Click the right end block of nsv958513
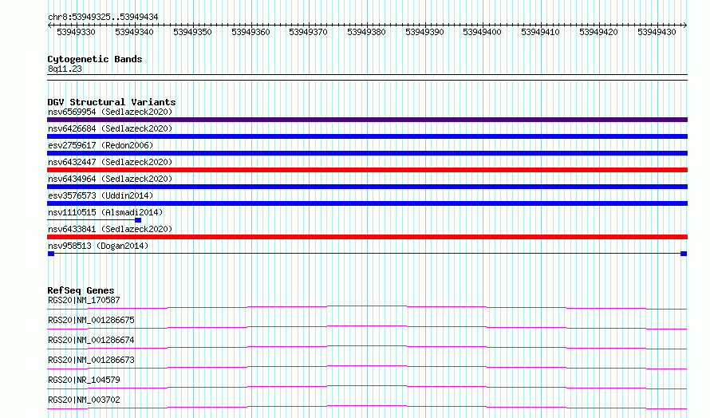The image size is (710, 418). (x=684, y=254)
